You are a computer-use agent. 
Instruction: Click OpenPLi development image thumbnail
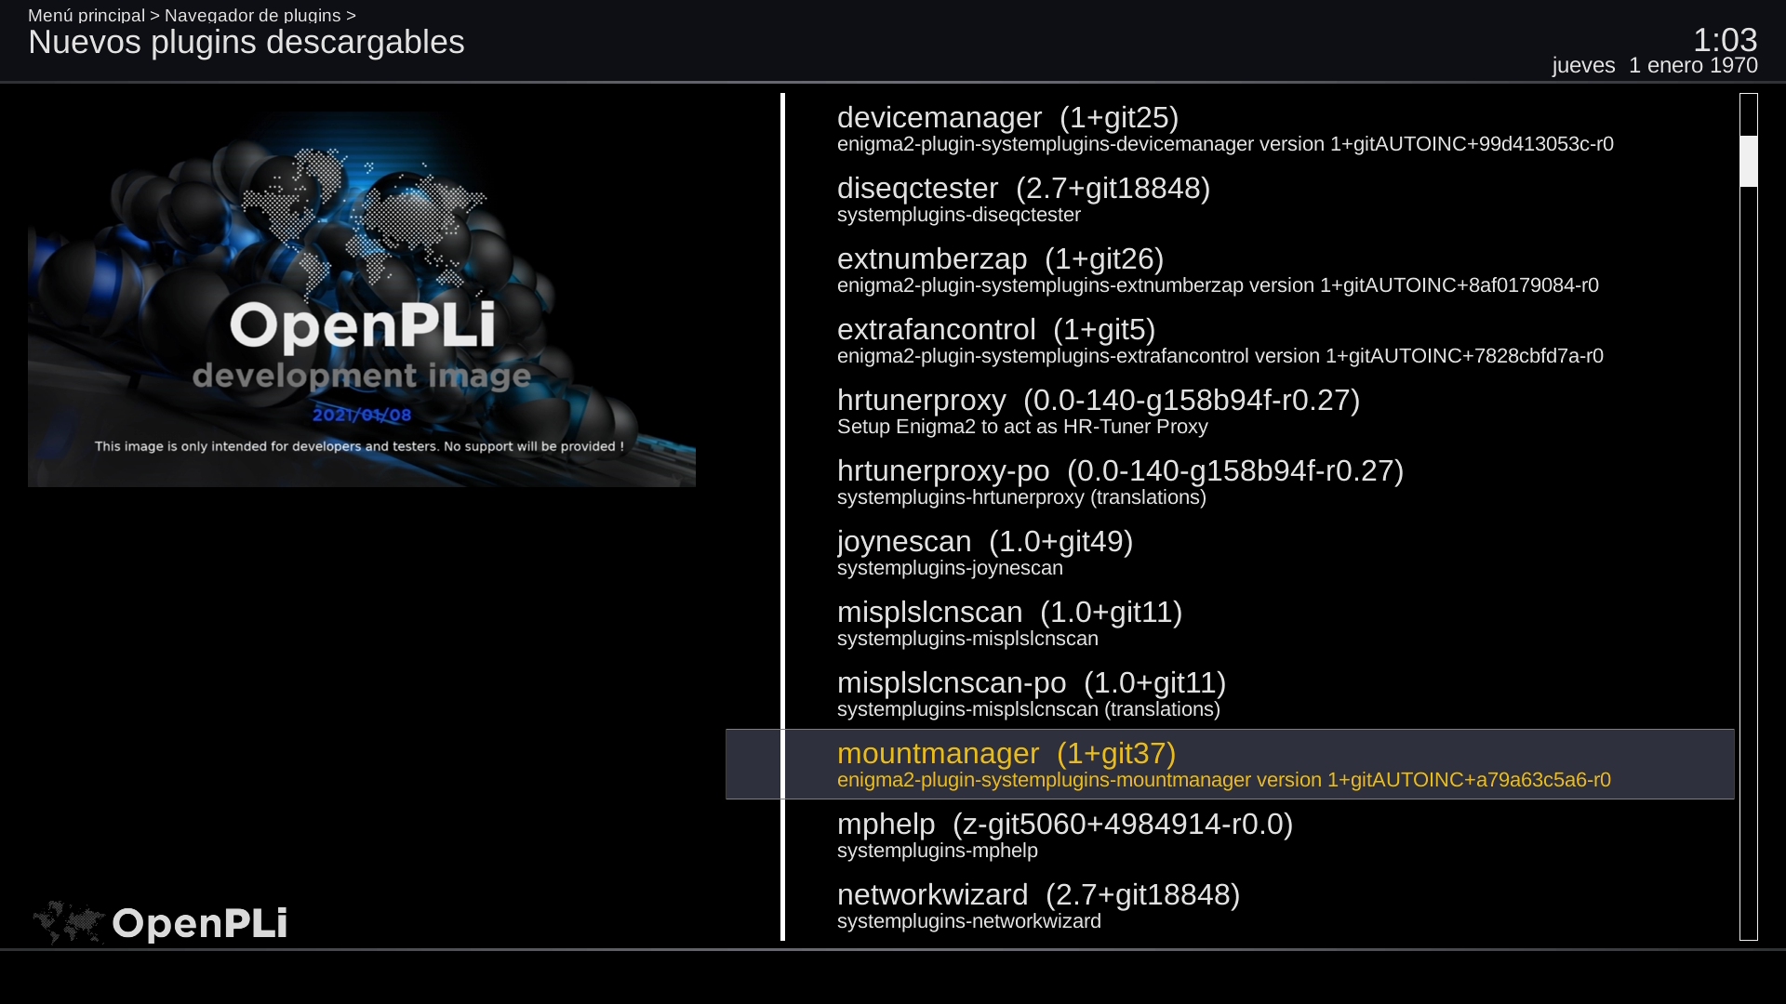(362, 299)
